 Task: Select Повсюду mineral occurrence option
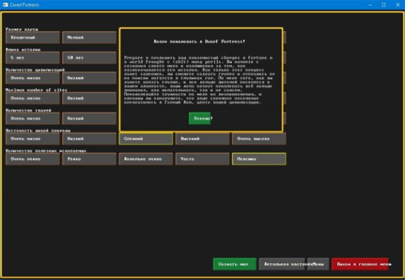tap(259, 159)
